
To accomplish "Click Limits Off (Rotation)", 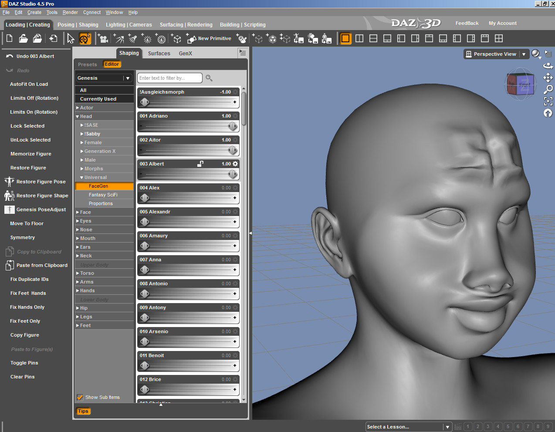I will (34, 98).
